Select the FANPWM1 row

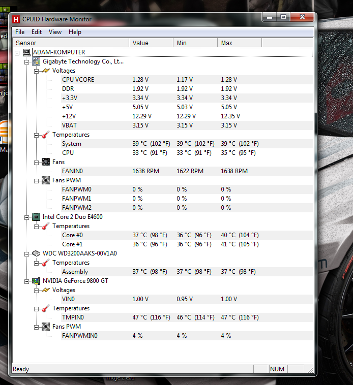pos(187,199)
